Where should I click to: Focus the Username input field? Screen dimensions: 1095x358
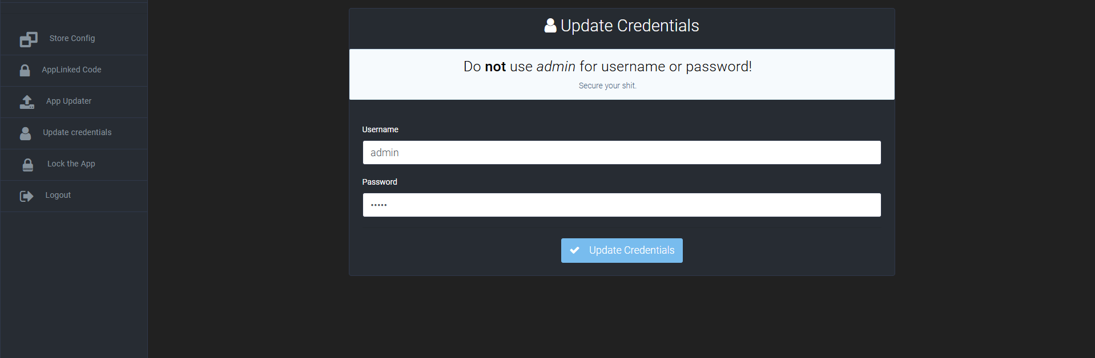point(621,153)
